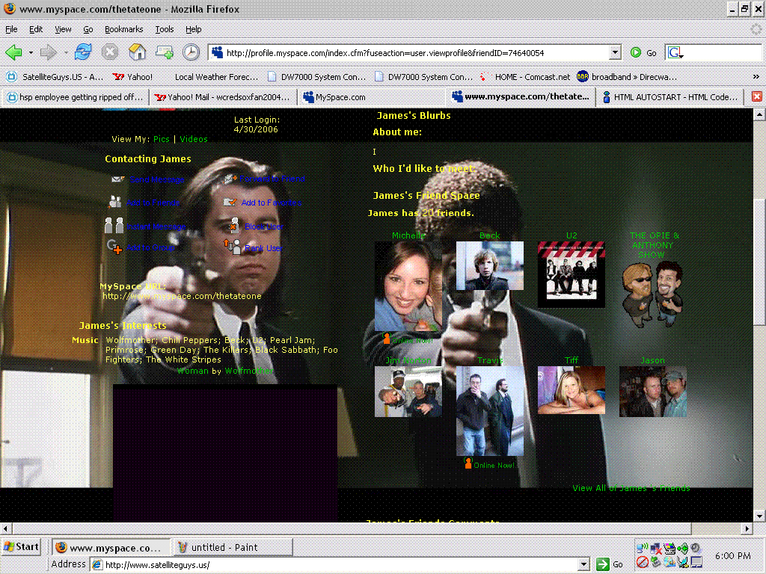Click the Instant Message icon
The height and width of the screenshot is (574, 766).
(x=114, y=226)
